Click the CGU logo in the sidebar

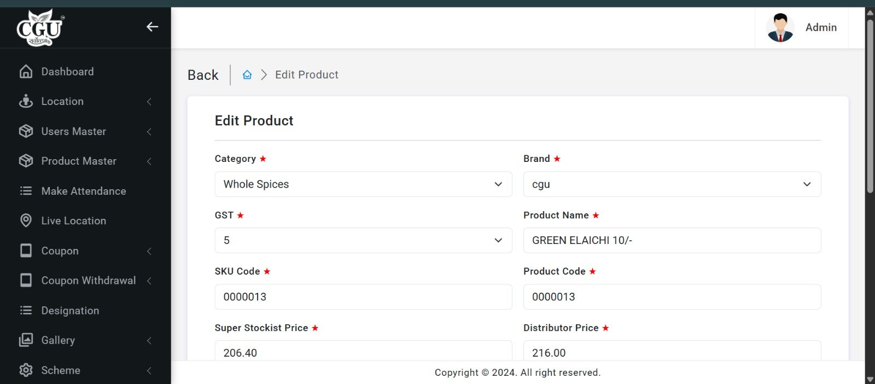[x=40, y=27]
